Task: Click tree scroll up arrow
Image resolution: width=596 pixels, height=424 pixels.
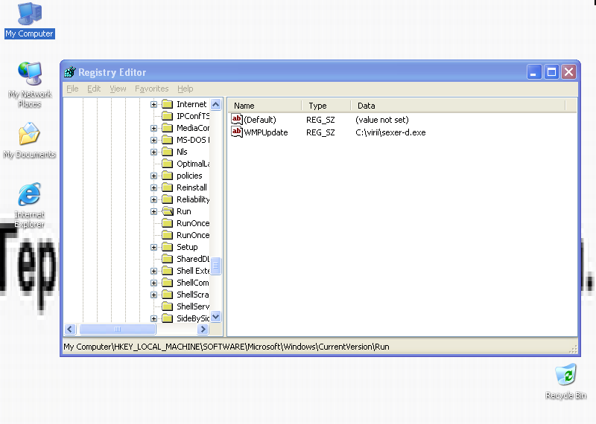Action: click(x=215, y=104)
